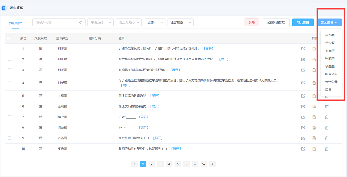Delete question 7 using trash icon
The image size is (347, 177).
pos(326,117)
